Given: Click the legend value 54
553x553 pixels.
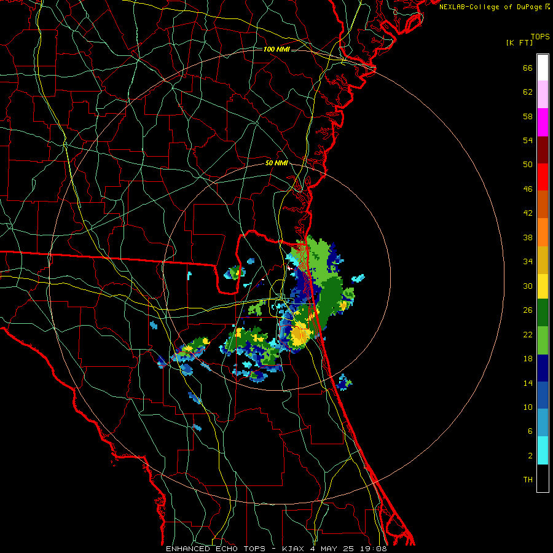Looking at the screenshot, I should (x=528, y=140).
